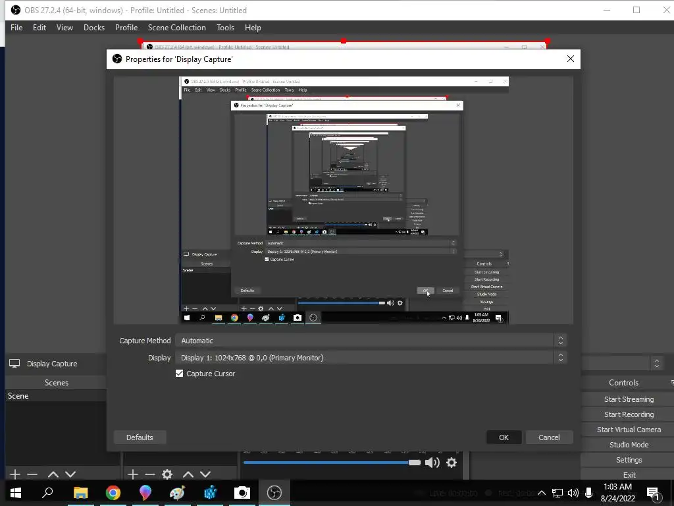
Task: Open the Profile menu
Action: (126, 28)
